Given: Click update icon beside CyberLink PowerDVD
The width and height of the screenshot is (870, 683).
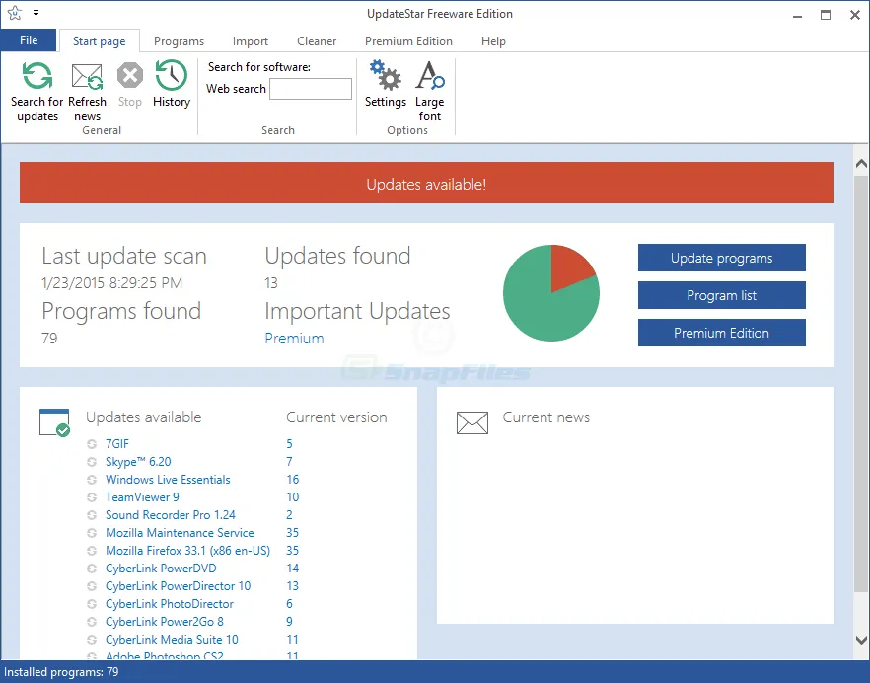Looking at the screenshot, I should click(92, 569).
